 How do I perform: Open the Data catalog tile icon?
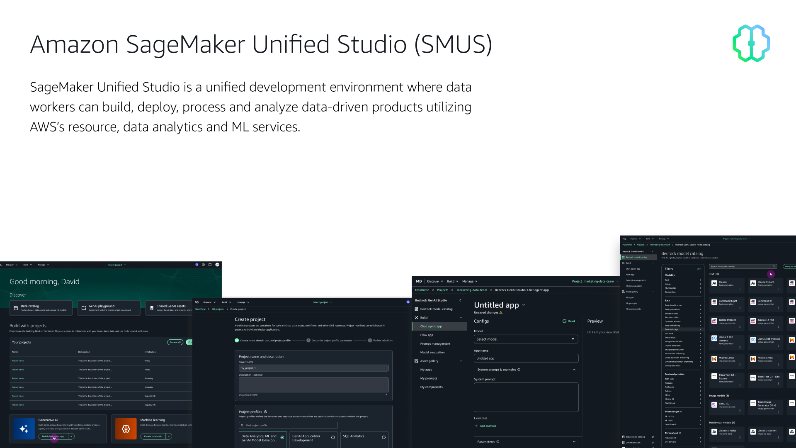click(x=15, y=308)
